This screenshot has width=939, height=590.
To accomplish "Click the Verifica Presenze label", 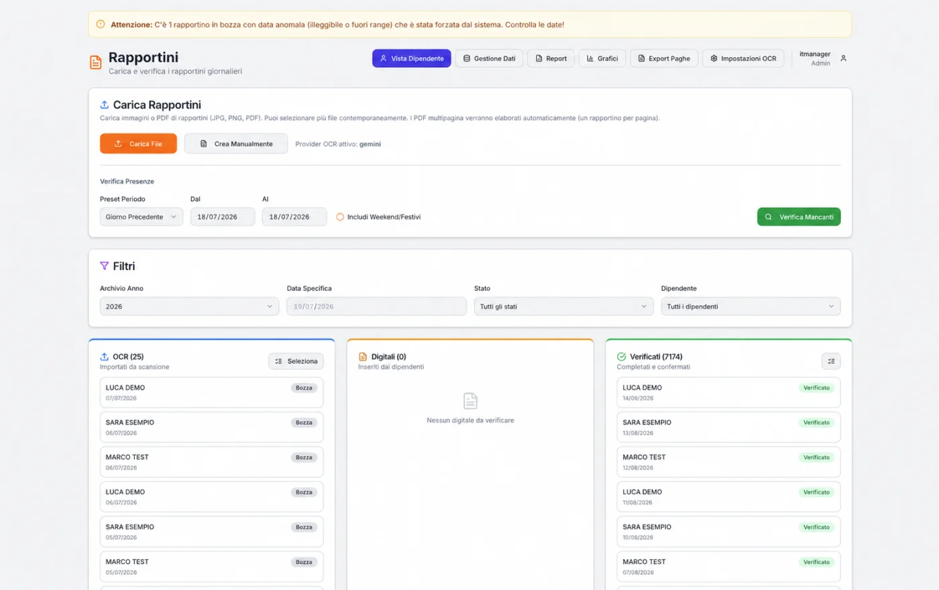I will click(127, 182).
